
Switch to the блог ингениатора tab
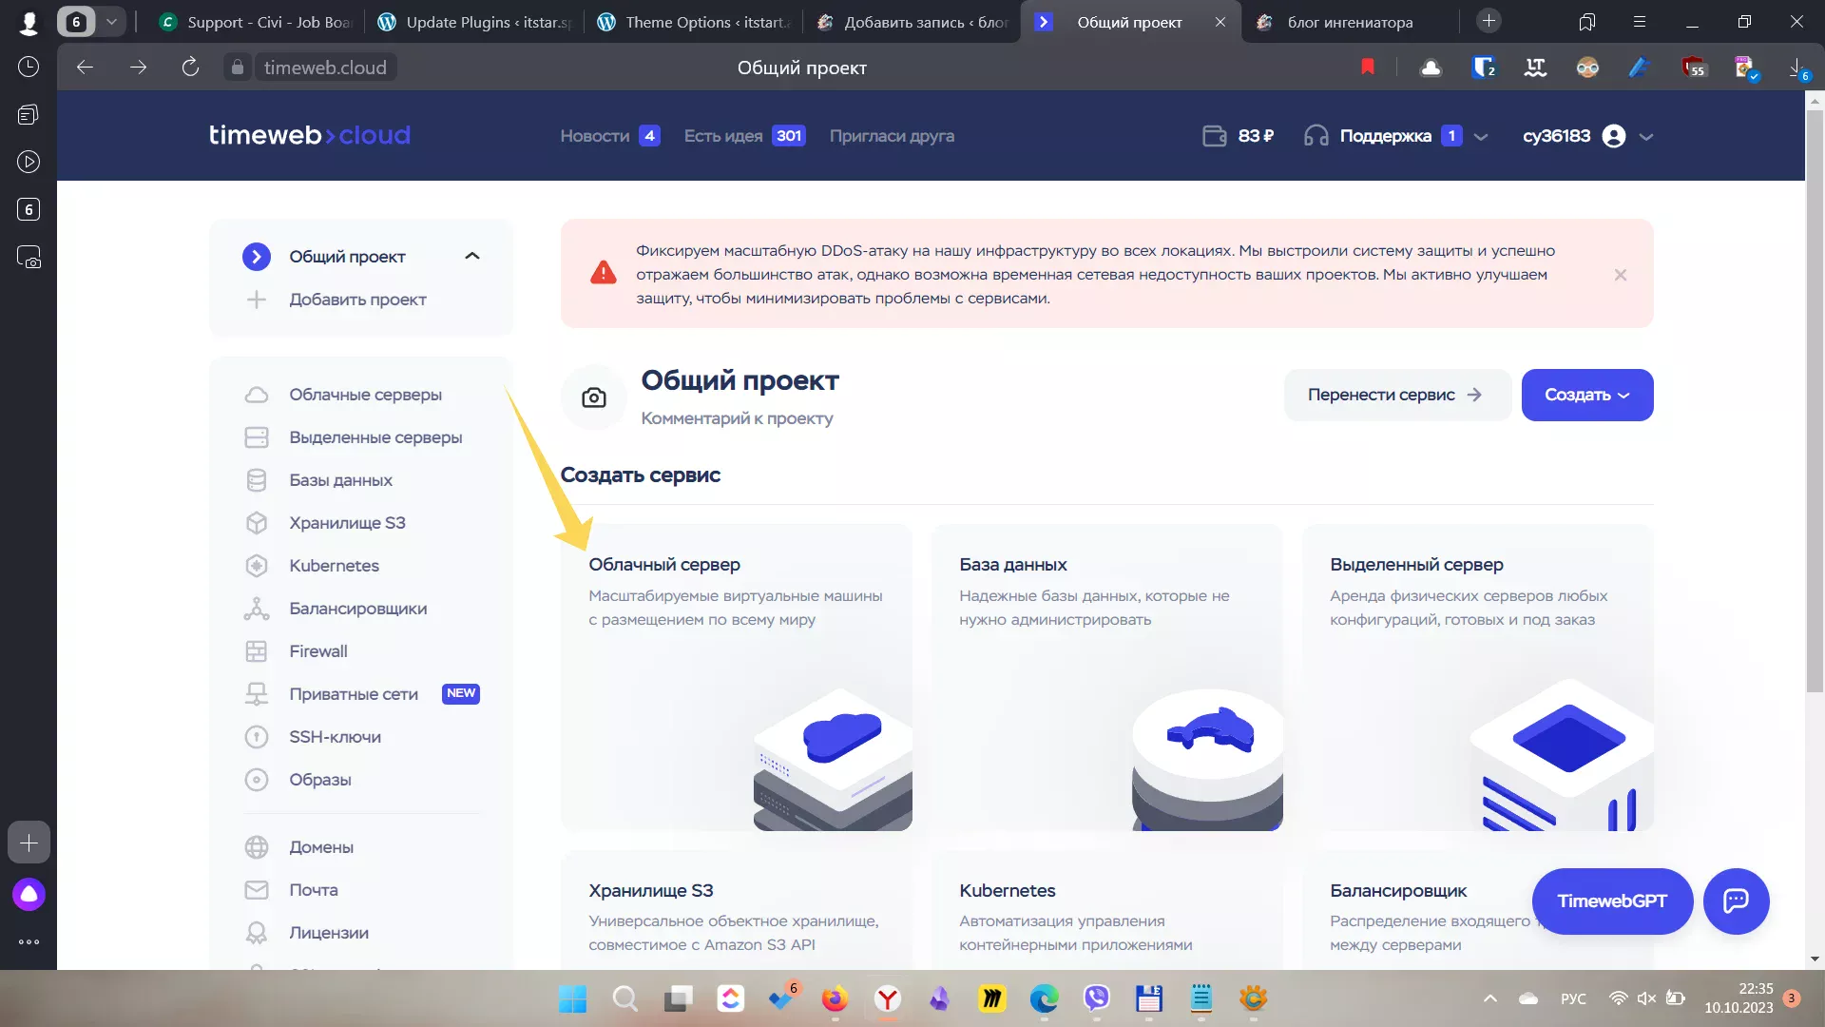pos(1350,22)
